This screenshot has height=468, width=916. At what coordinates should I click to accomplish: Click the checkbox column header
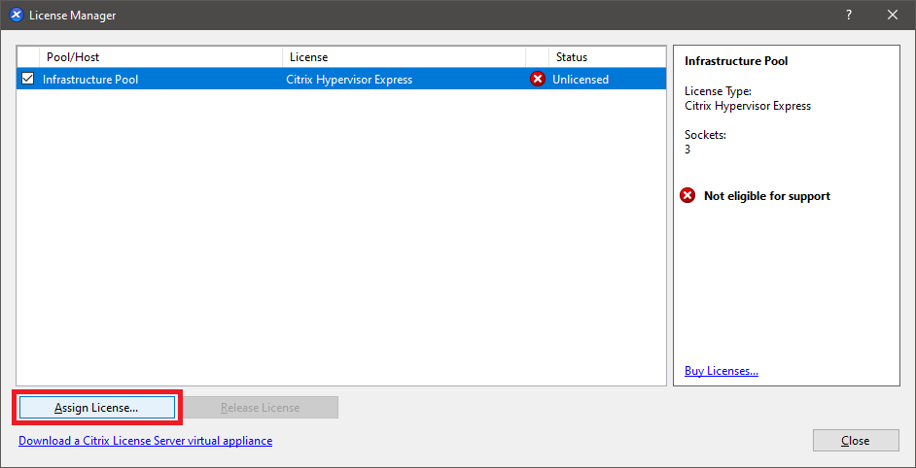(x=27, y=57)
